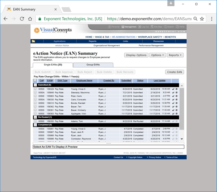Open the new tab button
The height and width of the screenshot is (192, 217).
(x=66, y=10)
